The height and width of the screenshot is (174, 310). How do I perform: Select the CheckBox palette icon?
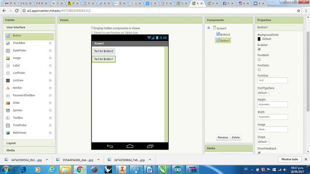point(8,43)
